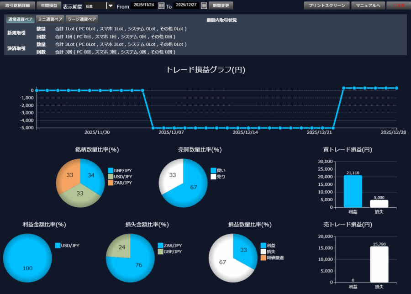Expand the 表示期間 dropdown arrow
The height and width of the screenshot is (294, 411).
point(110,6)
